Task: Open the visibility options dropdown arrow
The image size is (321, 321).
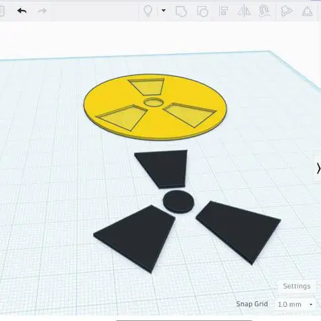Action: tap(164, 10)
